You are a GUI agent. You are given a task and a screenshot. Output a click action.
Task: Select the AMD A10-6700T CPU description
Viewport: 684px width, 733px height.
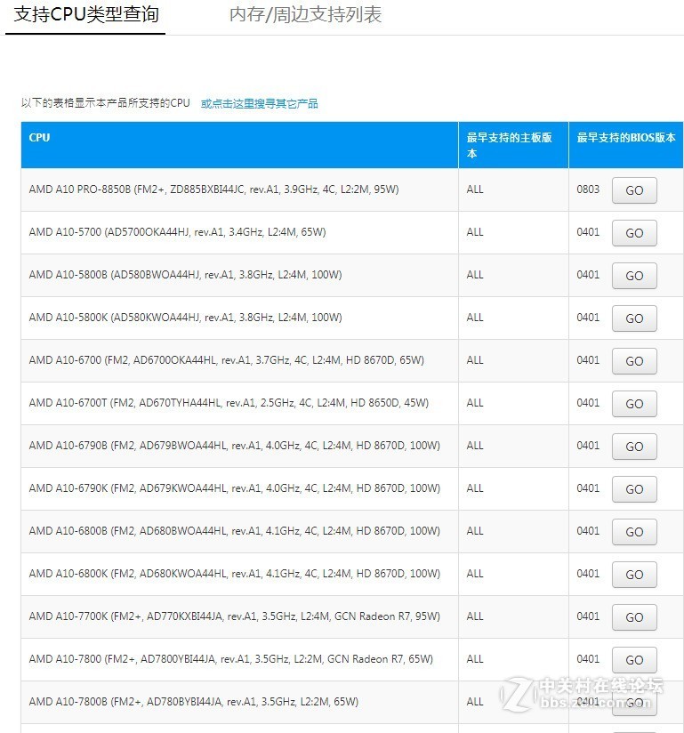coord(229,402)
